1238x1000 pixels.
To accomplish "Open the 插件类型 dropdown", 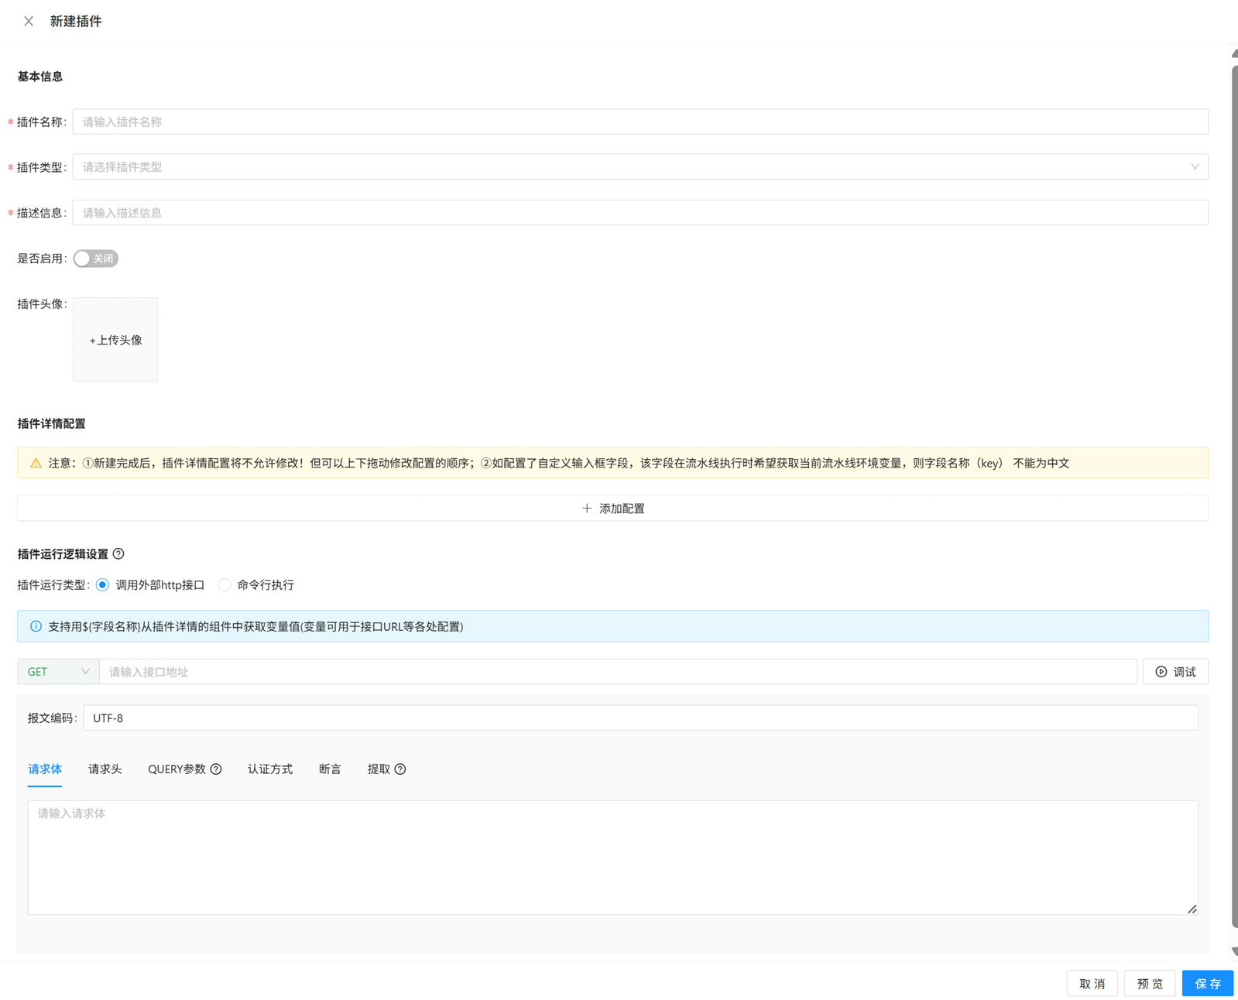I will (640, 167).
